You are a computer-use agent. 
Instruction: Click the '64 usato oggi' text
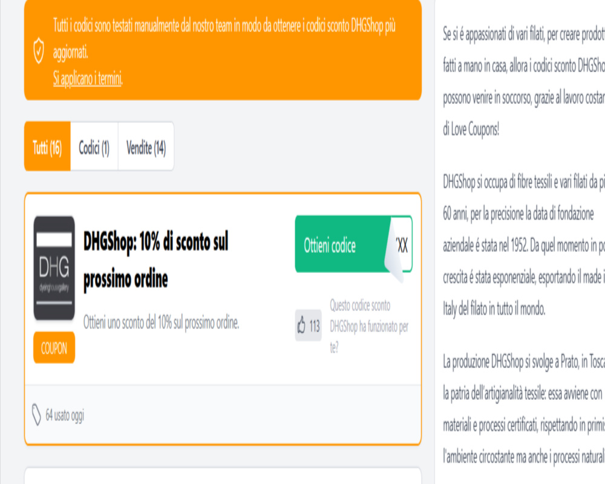[65, 415]
